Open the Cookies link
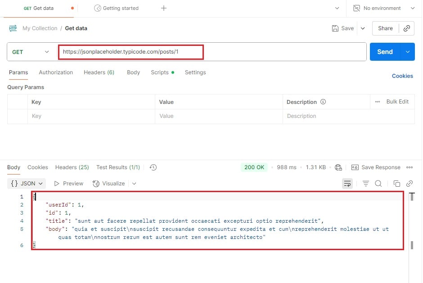This screenshot has width=423, height=283. point(402,76)
